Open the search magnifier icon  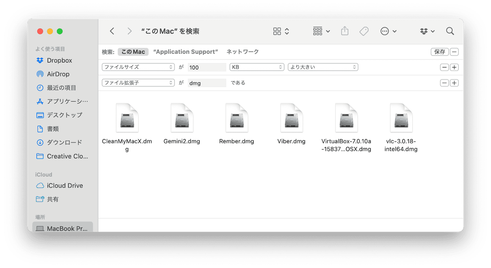click(450, 31)
